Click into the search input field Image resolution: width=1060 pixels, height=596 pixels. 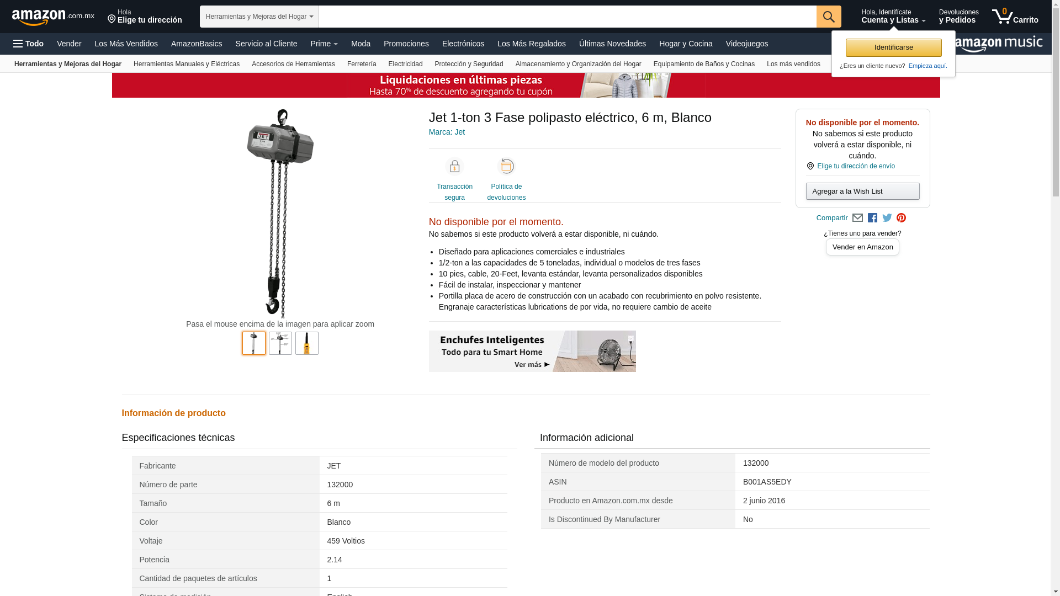pyautogui.click(x=568, y=17)
